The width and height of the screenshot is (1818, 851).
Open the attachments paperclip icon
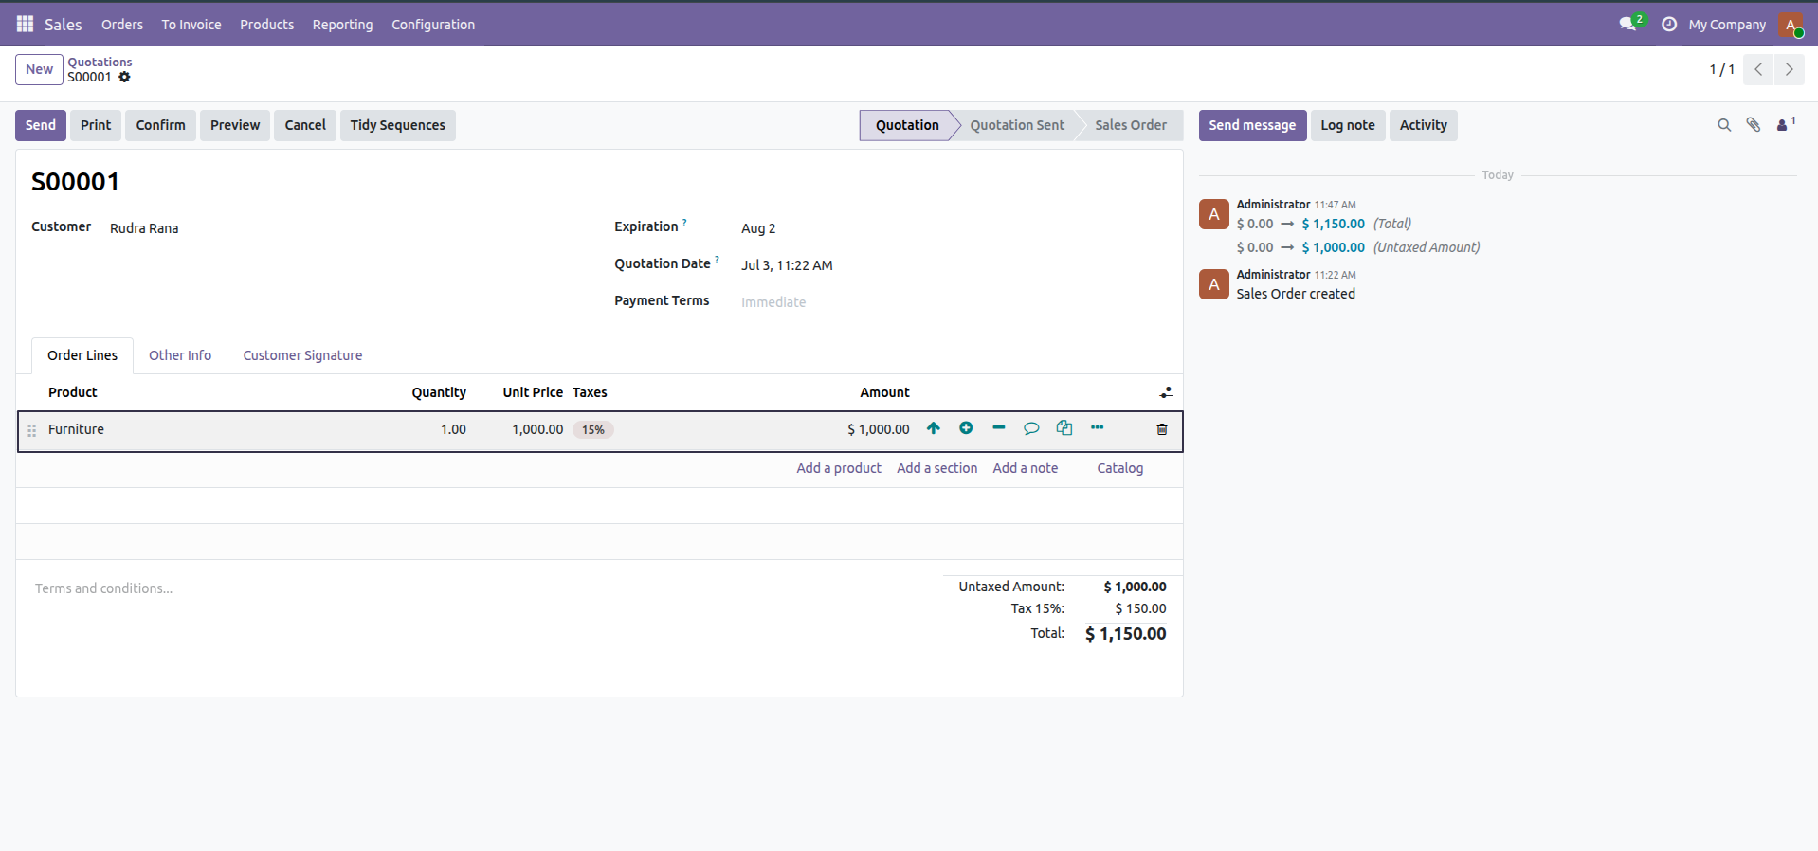point(1754,125)
